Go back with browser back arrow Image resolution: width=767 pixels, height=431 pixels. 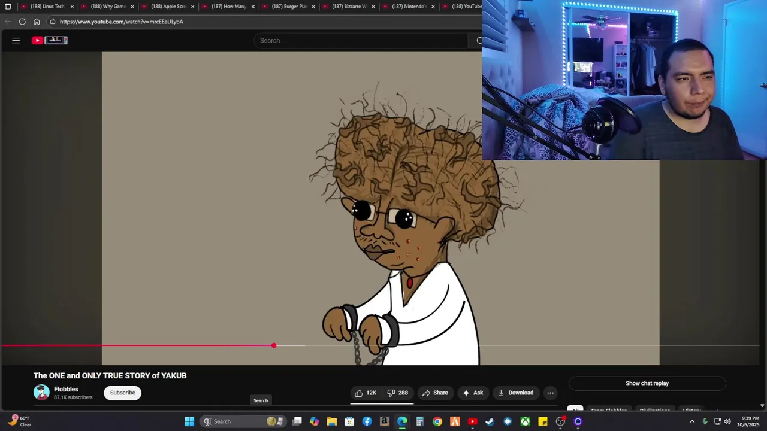[x=8, y=22]
